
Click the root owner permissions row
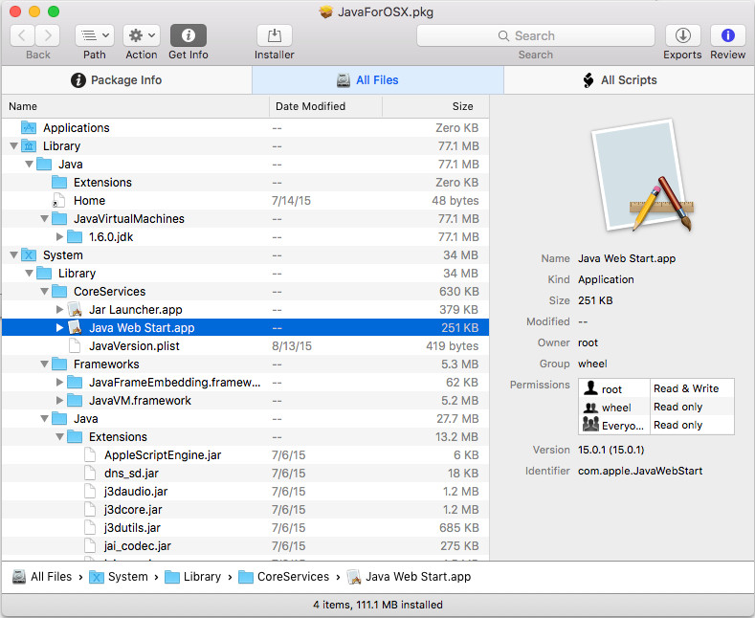656,389
